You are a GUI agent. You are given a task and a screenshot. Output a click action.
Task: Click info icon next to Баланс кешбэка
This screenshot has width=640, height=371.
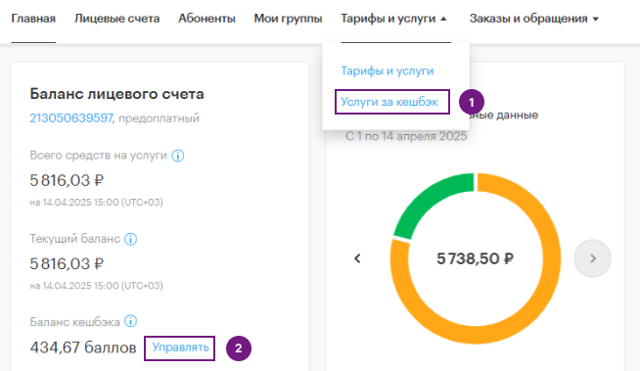click(x=130, y=321)
